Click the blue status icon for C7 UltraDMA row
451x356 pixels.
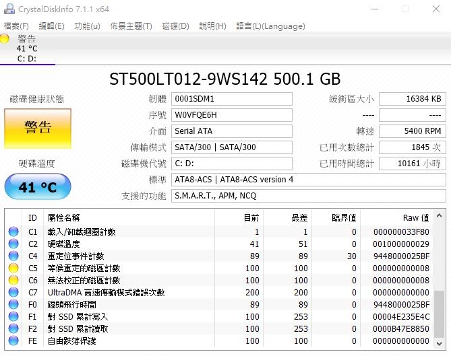[13, 292]
